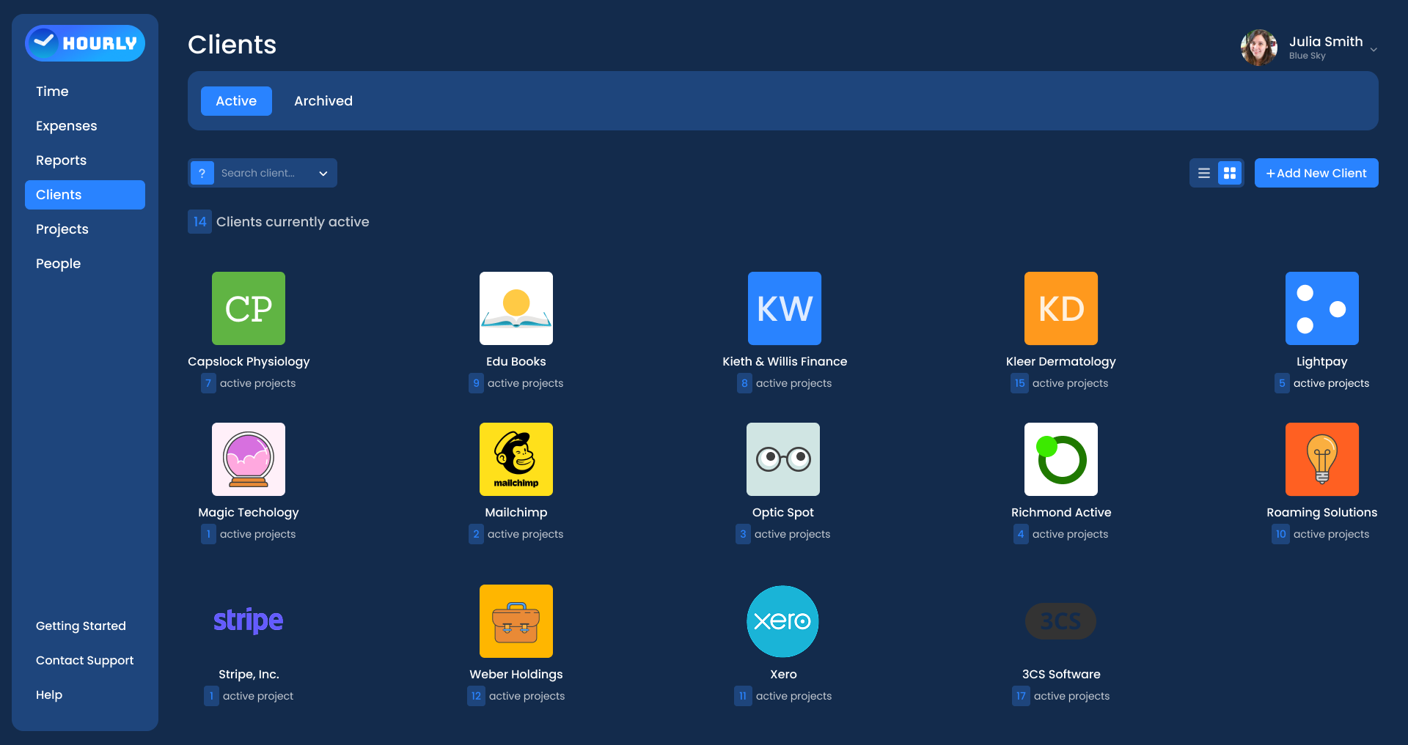
Task: Switch to grid view
Action: coord(1230,173)
